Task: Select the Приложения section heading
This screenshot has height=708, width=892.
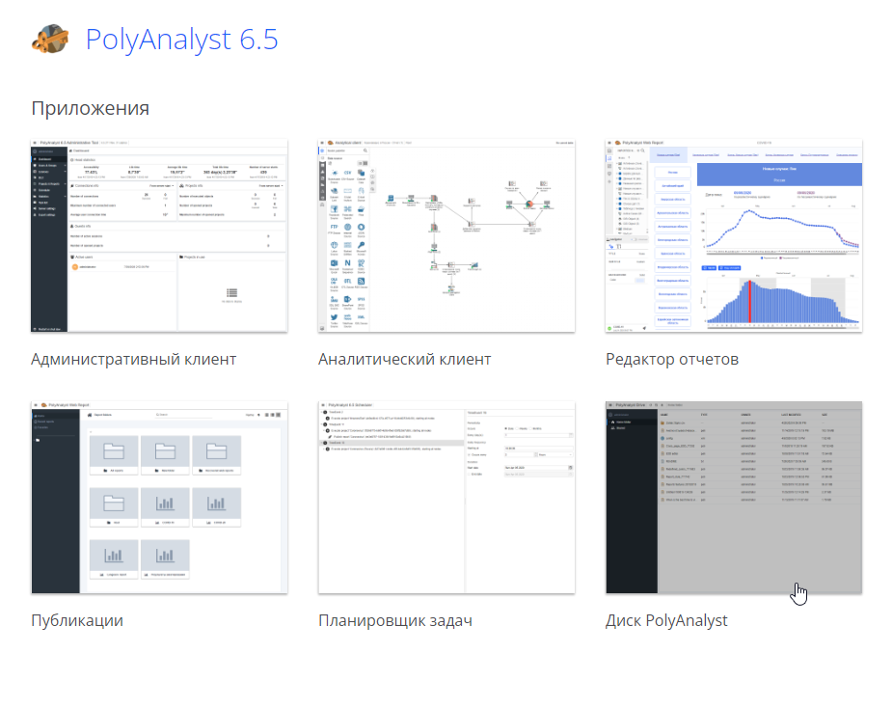Action: point(91,108)
